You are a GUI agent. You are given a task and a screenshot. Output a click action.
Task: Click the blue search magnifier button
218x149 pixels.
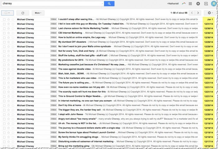pyautogui.click(x=109, y=4)
